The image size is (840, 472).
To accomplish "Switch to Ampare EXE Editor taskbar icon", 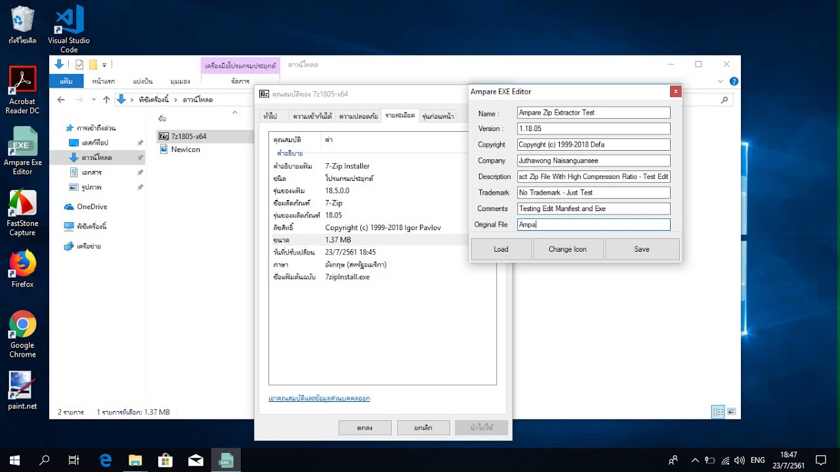I will coord(226,460).
